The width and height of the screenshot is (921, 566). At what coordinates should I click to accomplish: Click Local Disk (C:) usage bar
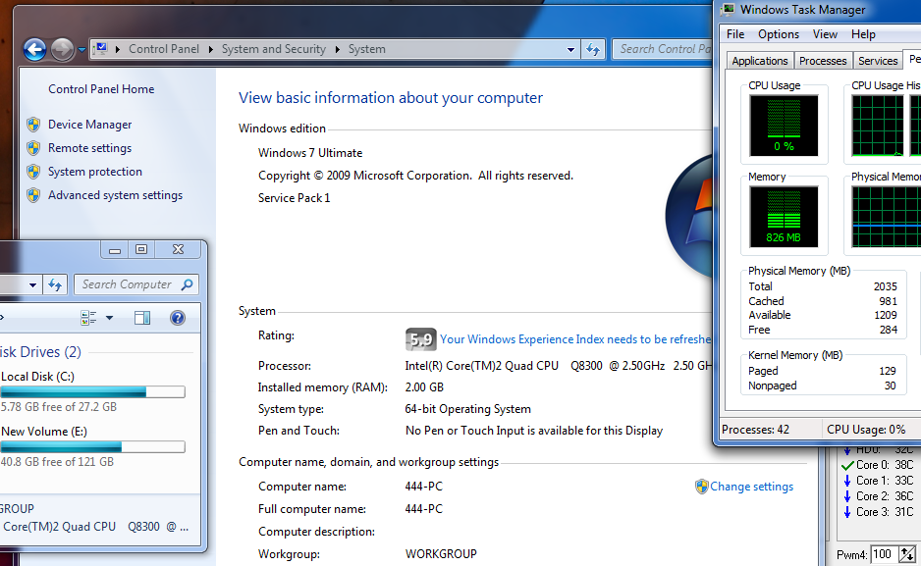click(x=93, y=391)
